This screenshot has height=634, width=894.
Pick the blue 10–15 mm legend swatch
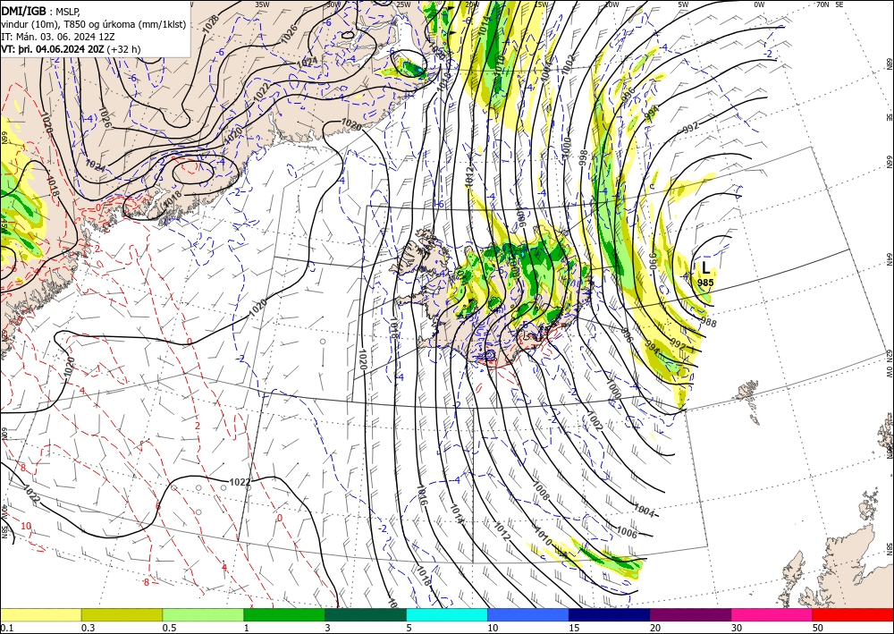(528, 614)
